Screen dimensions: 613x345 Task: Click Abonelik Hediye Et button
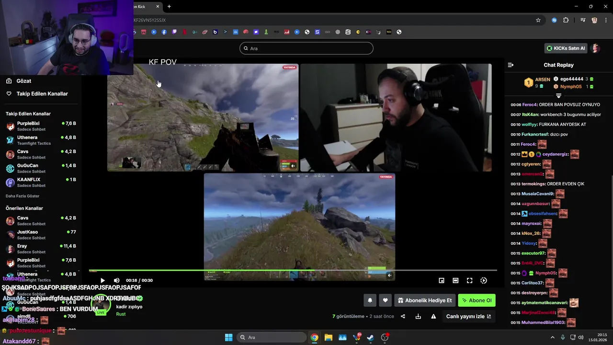click(425, 300)
